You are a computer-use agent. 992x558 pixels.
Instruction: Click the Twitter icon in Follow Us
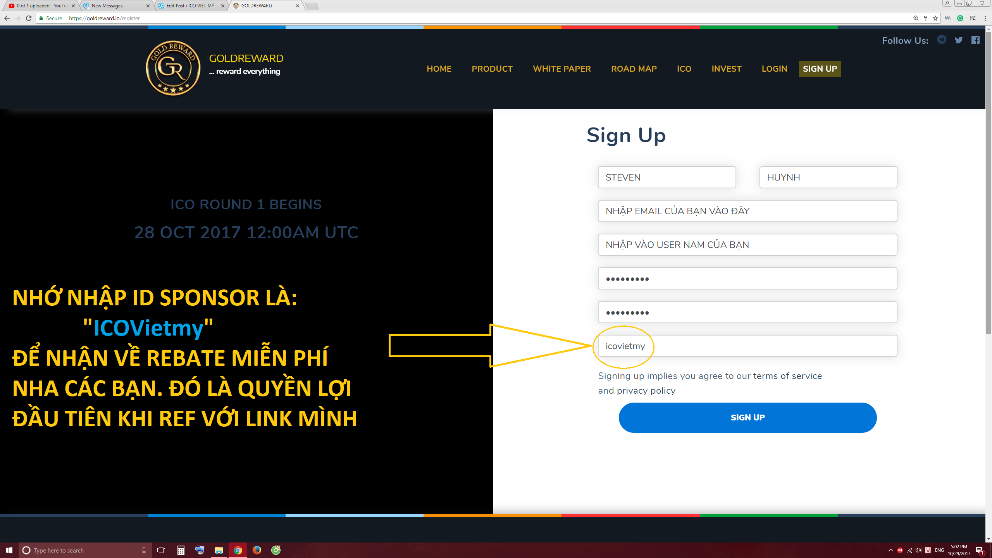pyautogui.click(x=959, y=40)
